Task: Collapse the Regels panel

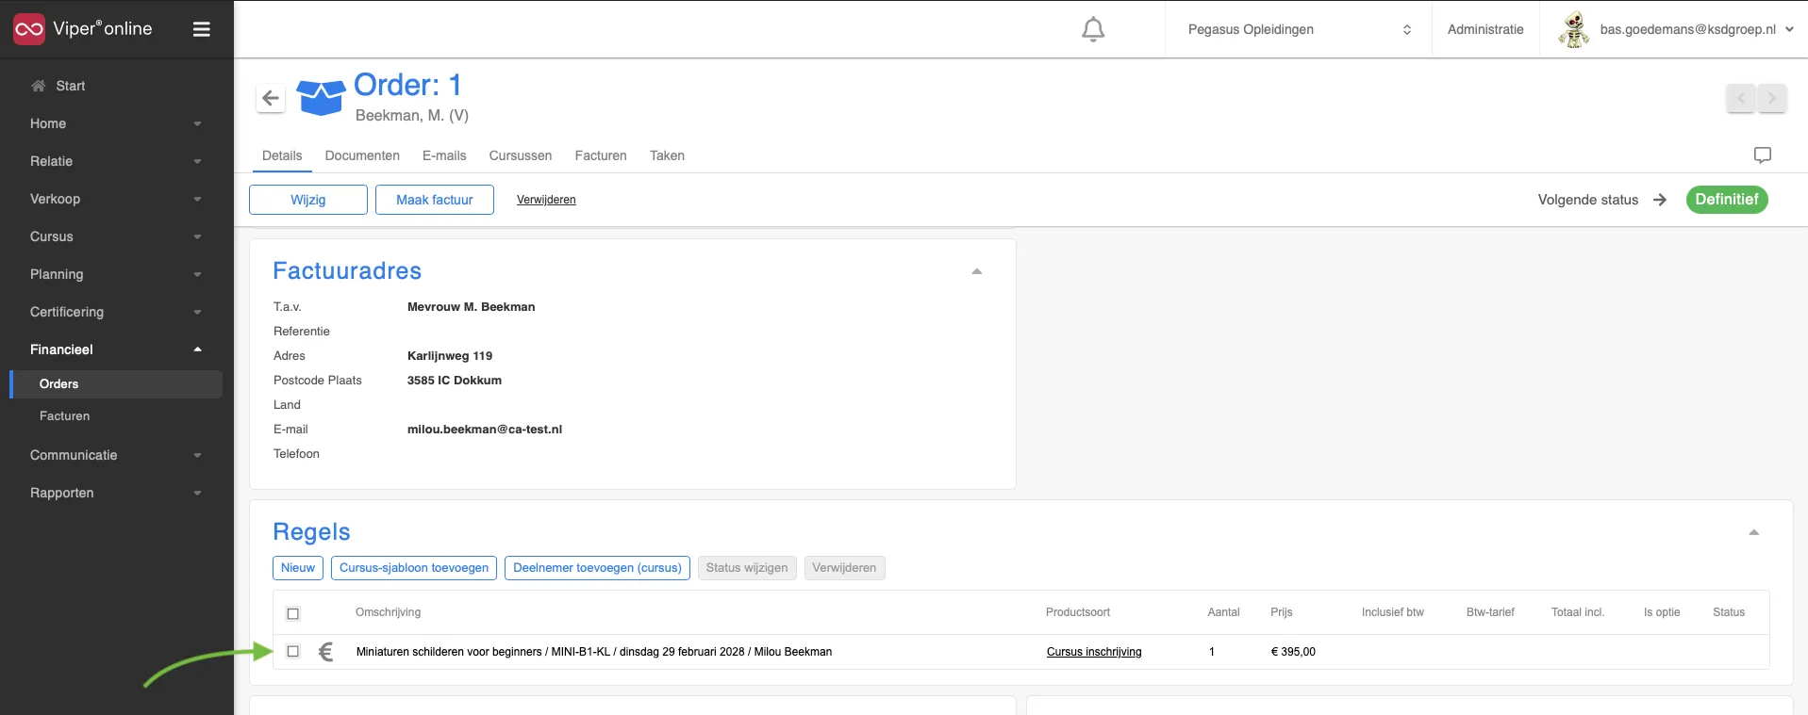Action: tap(1754, 532)
